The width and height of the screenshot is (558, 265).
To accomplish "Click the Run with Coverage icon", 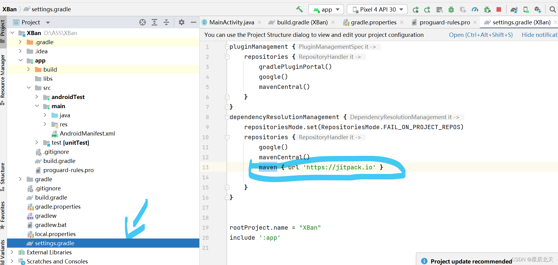I will tap(463, 10).
